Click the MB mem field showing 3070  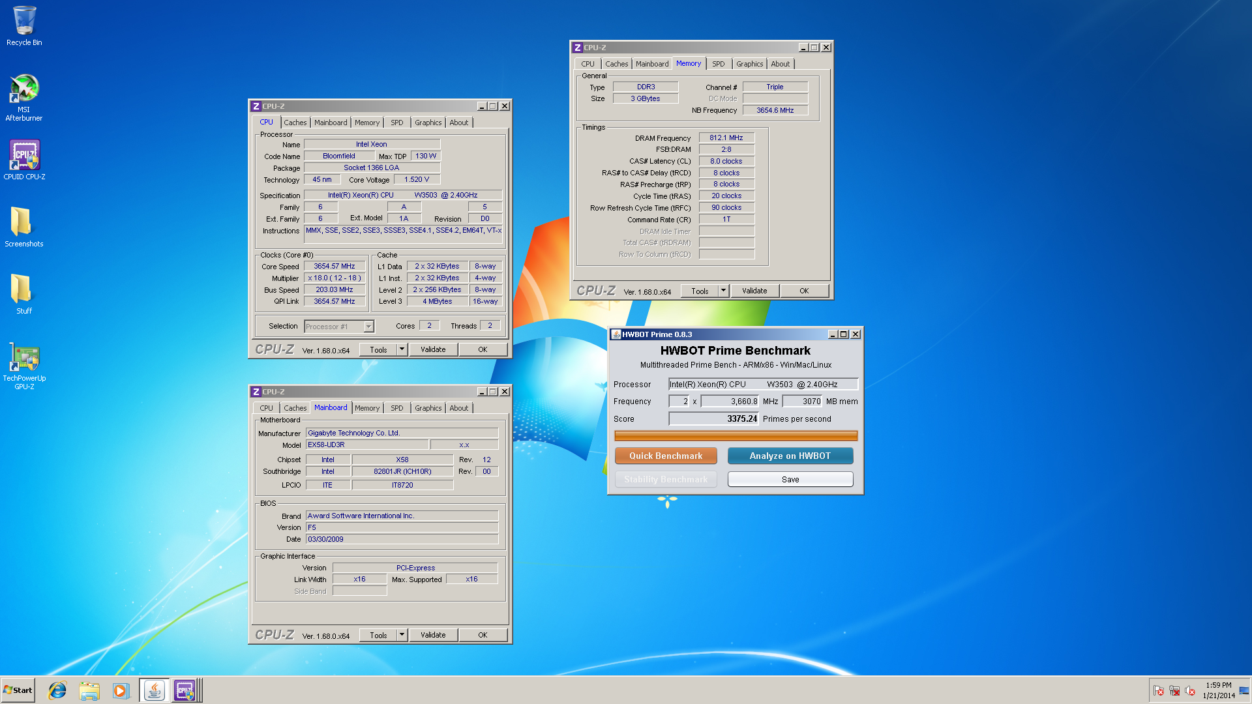(803, 402)
